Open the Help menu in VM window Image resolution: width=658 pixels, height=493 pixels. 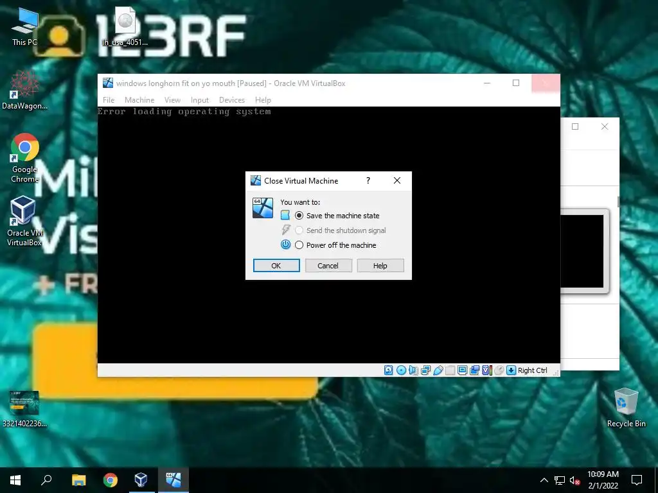pyautogui.click(x=263, y=99)
